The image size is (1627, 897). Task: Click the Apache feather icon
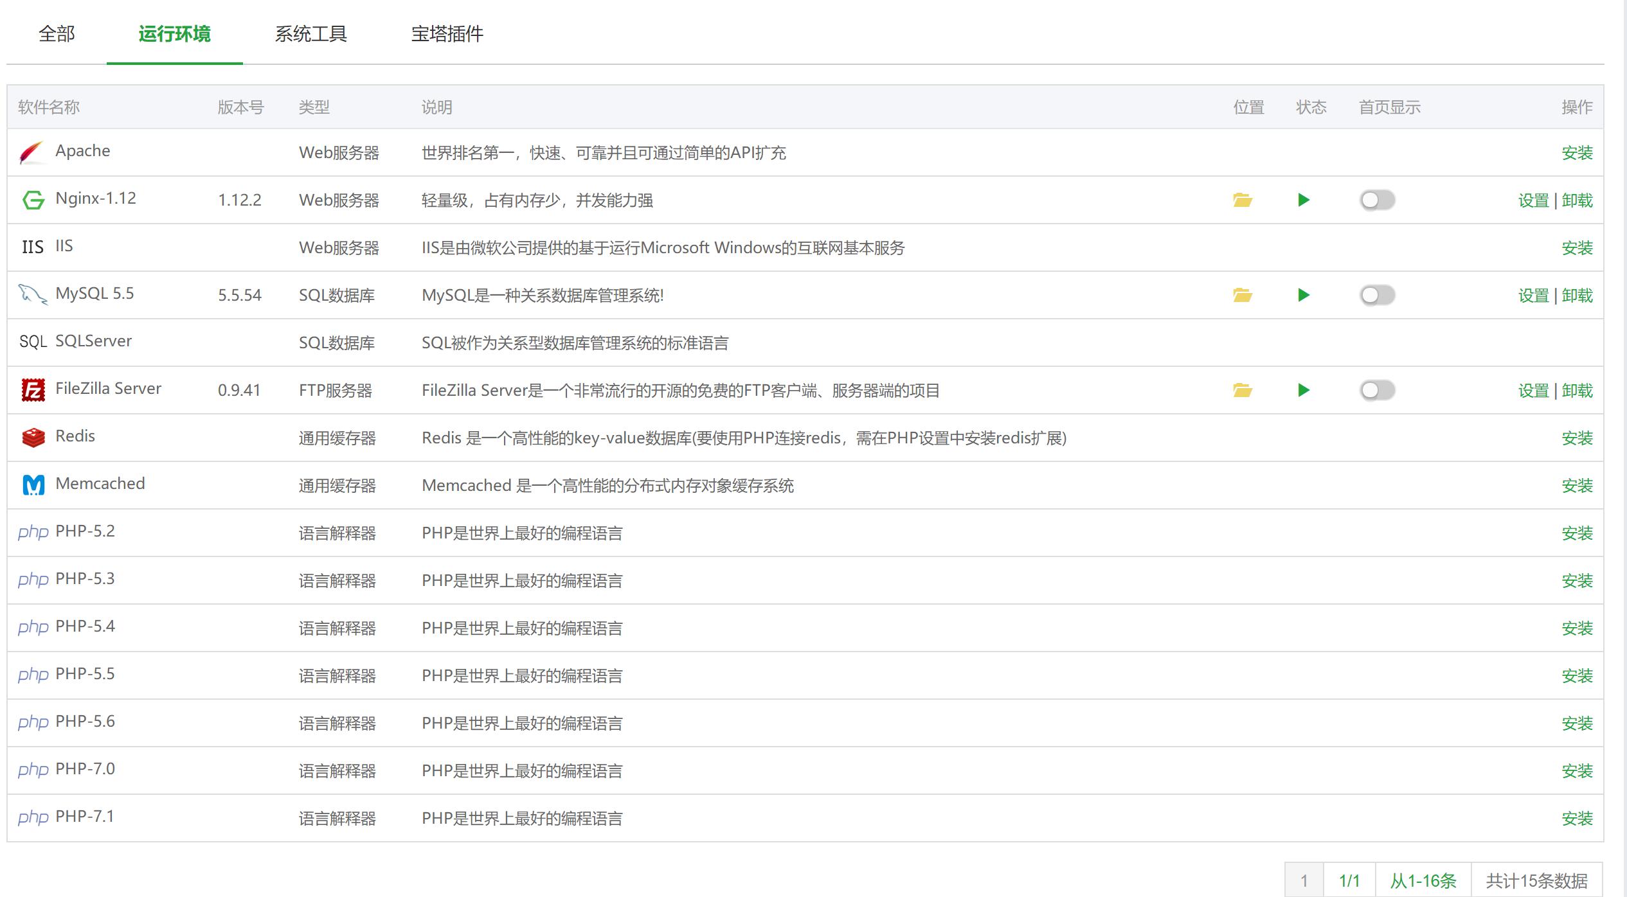click(32, 152)
